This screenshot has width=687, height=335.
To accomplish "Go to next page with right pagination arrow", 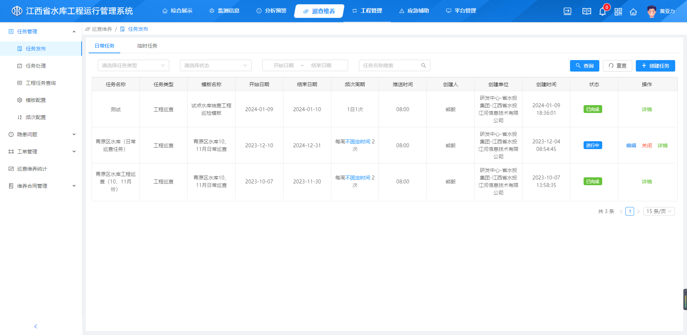I will [x=638, y=212].
